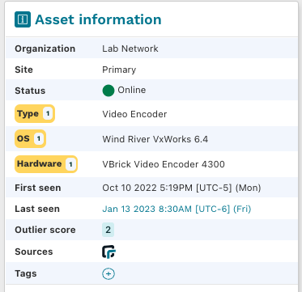Image resolution: width=302 pixels, height=292 pixels.
Task: Click the Outlier score value 2
Action: point(108,230)
